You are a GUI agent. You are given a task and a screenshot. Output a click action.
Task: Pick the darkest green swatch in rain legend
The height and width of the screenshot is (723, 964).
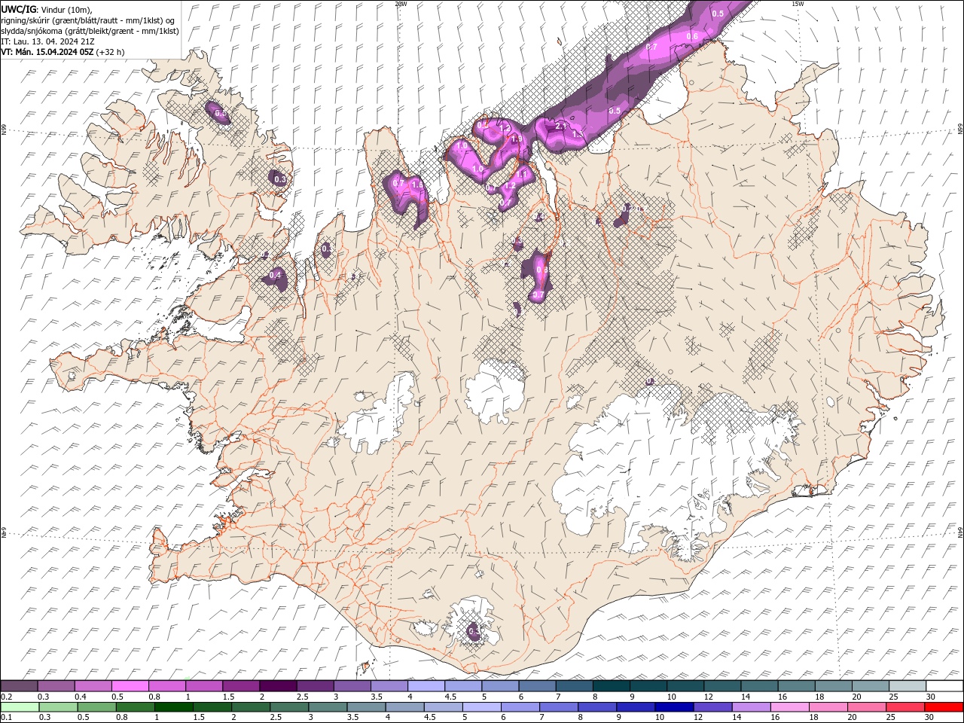pos(173,707)
